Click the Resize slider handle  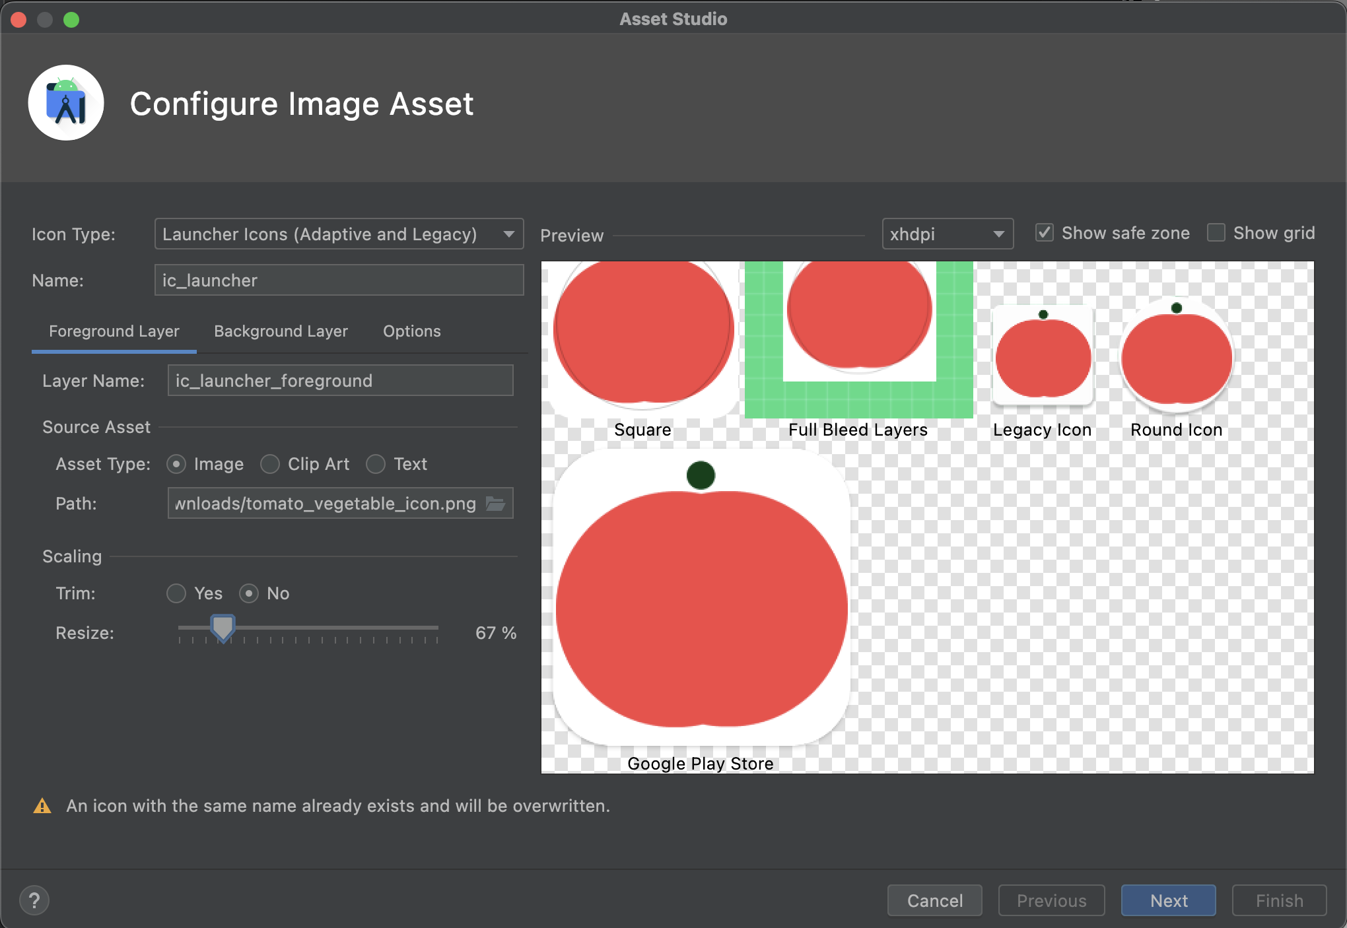point(223,628)
